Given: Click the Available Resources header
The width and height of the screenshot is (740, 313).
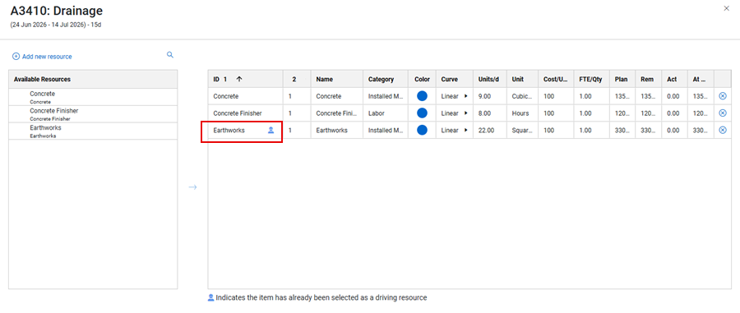Looking at the screenshot, I should coord(93,79).
